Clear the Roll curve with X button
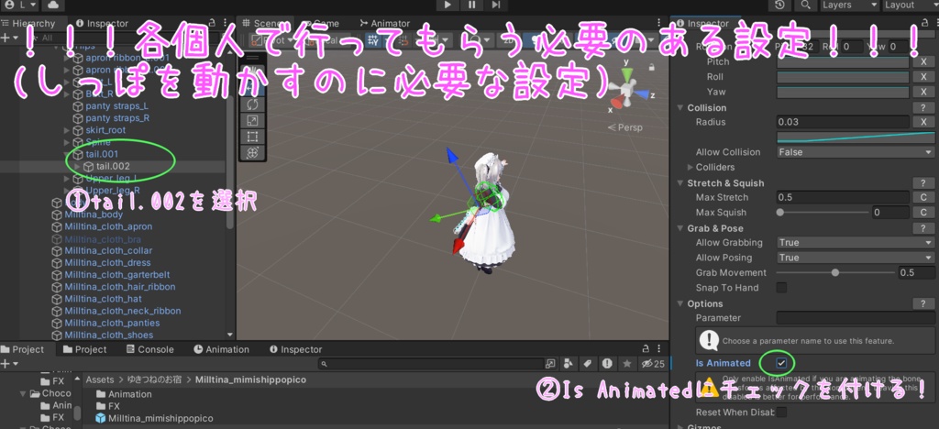The width and height of the screenshot is (939, 429). tap(922, 77)
